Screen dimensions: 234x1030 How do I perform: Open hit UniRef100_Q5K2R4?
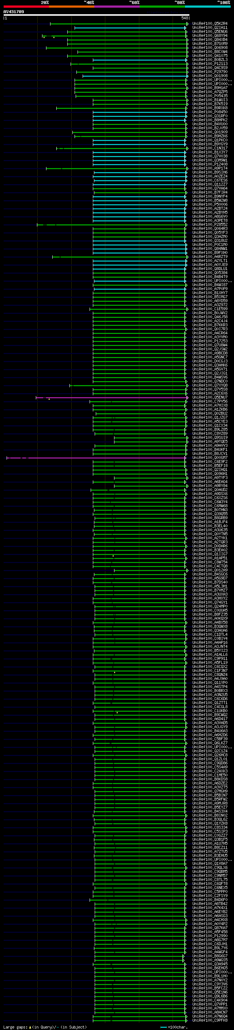point(210,24)
